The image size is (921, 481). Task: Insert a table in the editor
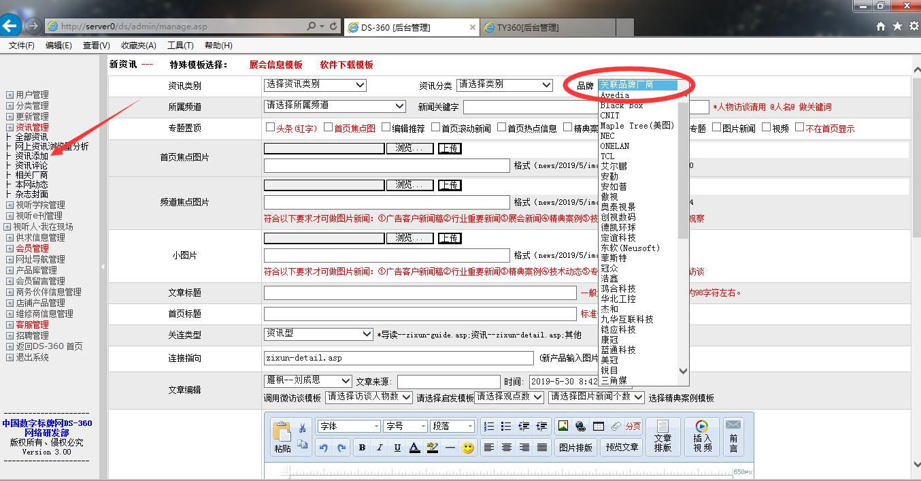pyautogui.click(x=599, y=427)
